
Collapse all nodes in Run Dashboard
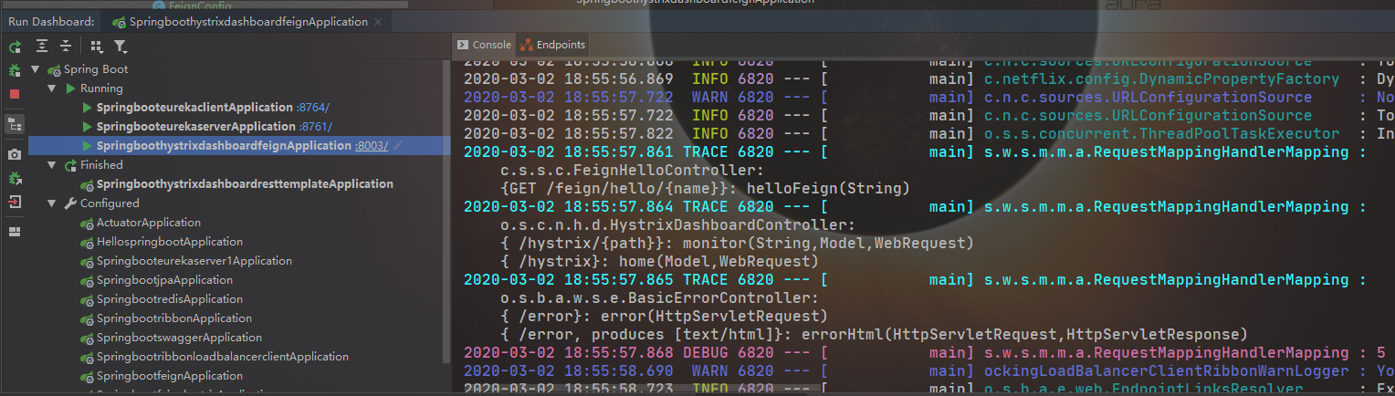pos(66,47)
